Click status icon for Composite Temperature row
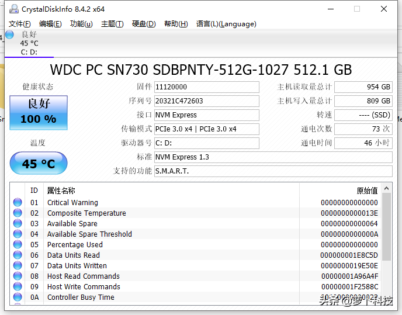This screenshot has height=315, width=402. [18, 213]
